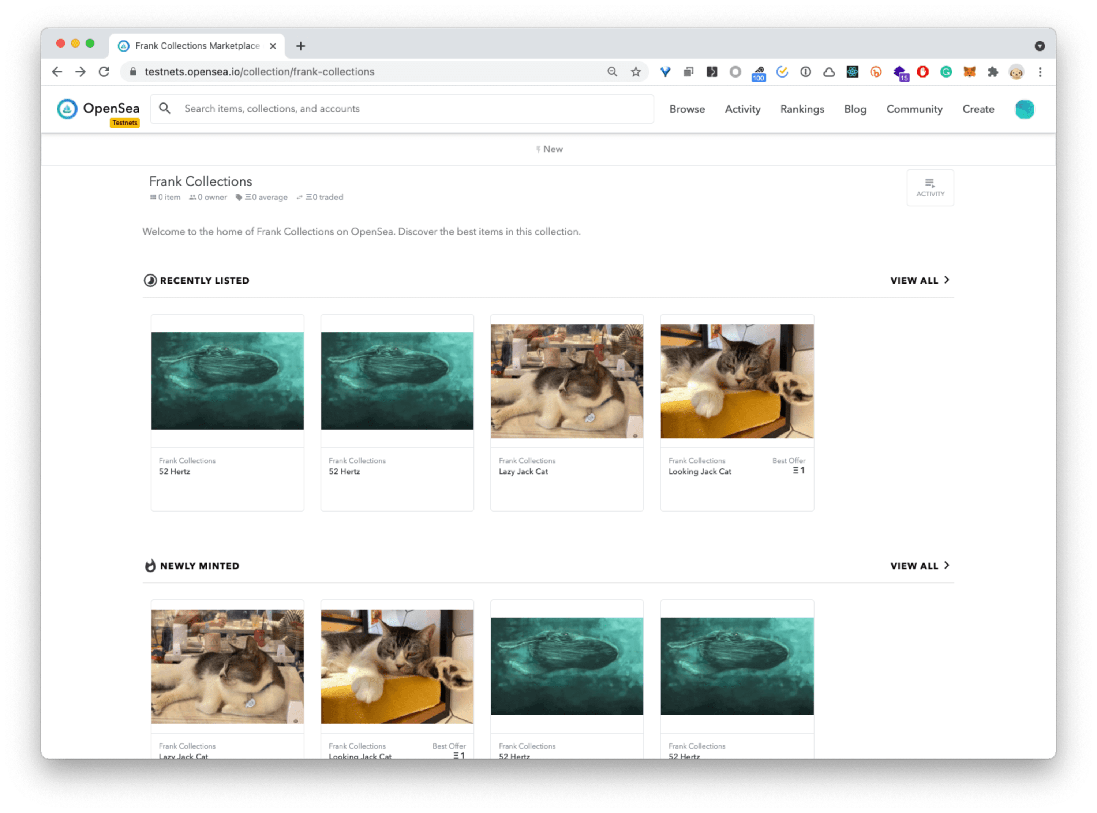Open a new browser tab

point(301,46)
